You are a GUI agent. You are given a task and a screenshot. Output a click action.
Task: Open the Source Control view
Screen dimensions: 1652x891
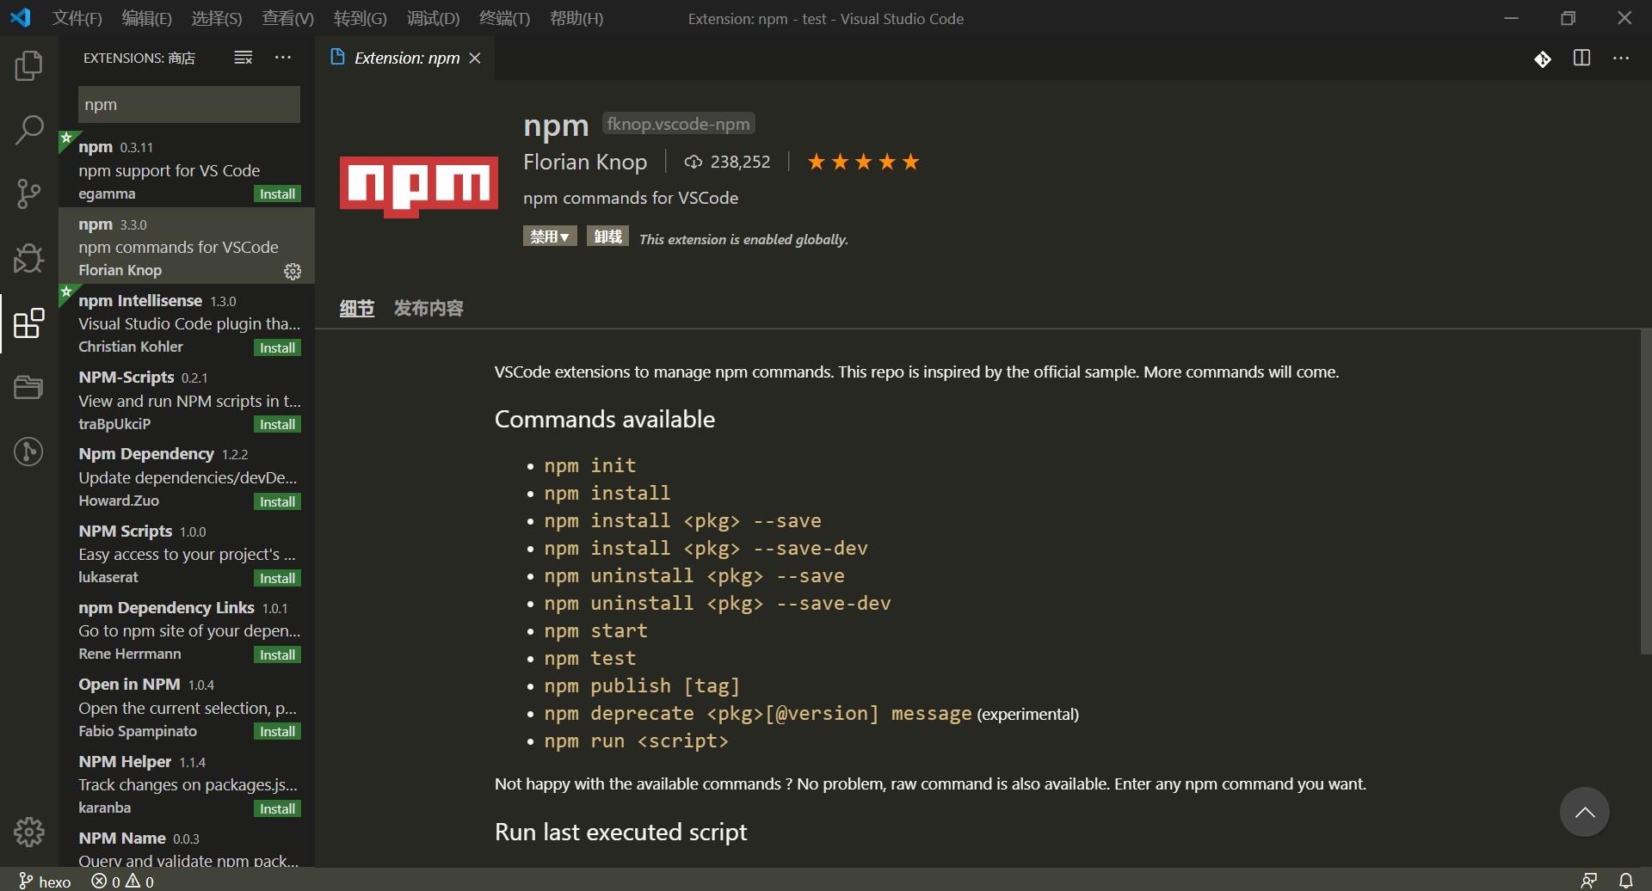pos(28,194)
